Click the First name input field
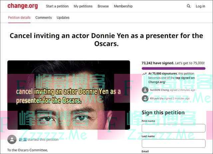Viewport: 213px width, 154px height. (x=173, y=128)
